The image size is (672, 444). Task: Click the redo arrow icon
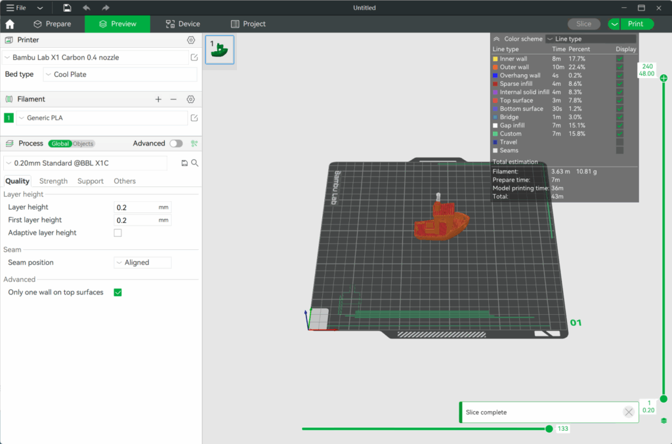tap(105, 7)
